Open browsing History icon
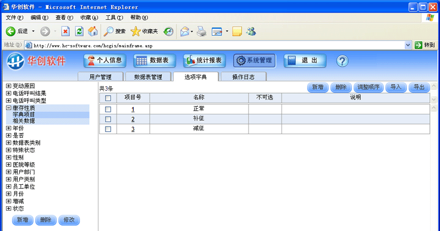 [x=168, y=31]
